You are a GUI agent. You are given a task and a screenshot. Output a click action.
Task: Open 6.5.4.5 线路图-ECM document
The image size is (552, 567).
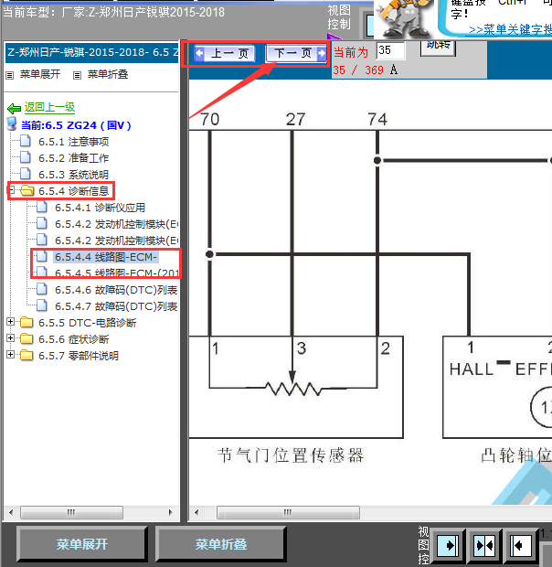coord(117,273)
